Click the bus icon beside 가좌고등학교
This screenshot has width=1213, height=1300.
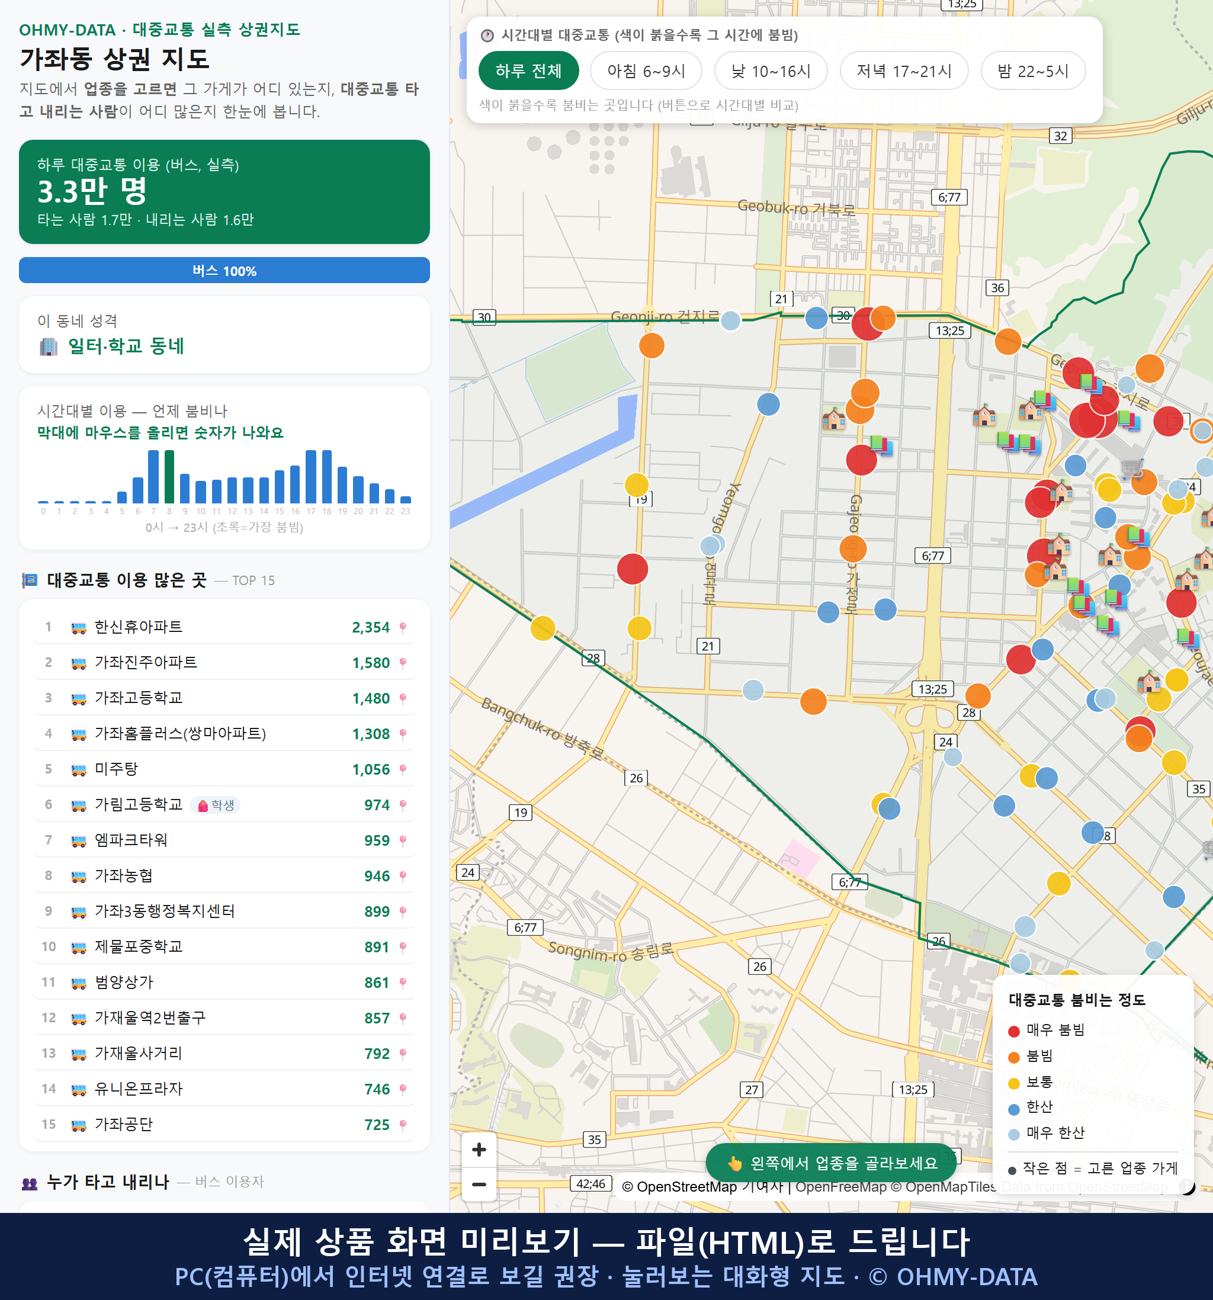pos(78,698)
